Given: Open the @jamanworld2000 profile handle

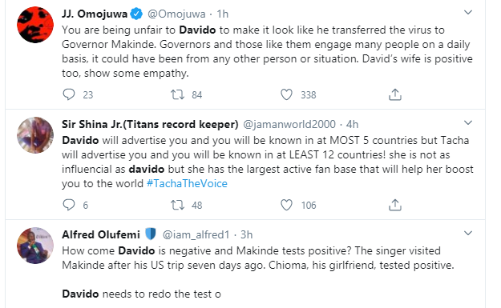Looking at the screenshot, I should pos(289,124).
